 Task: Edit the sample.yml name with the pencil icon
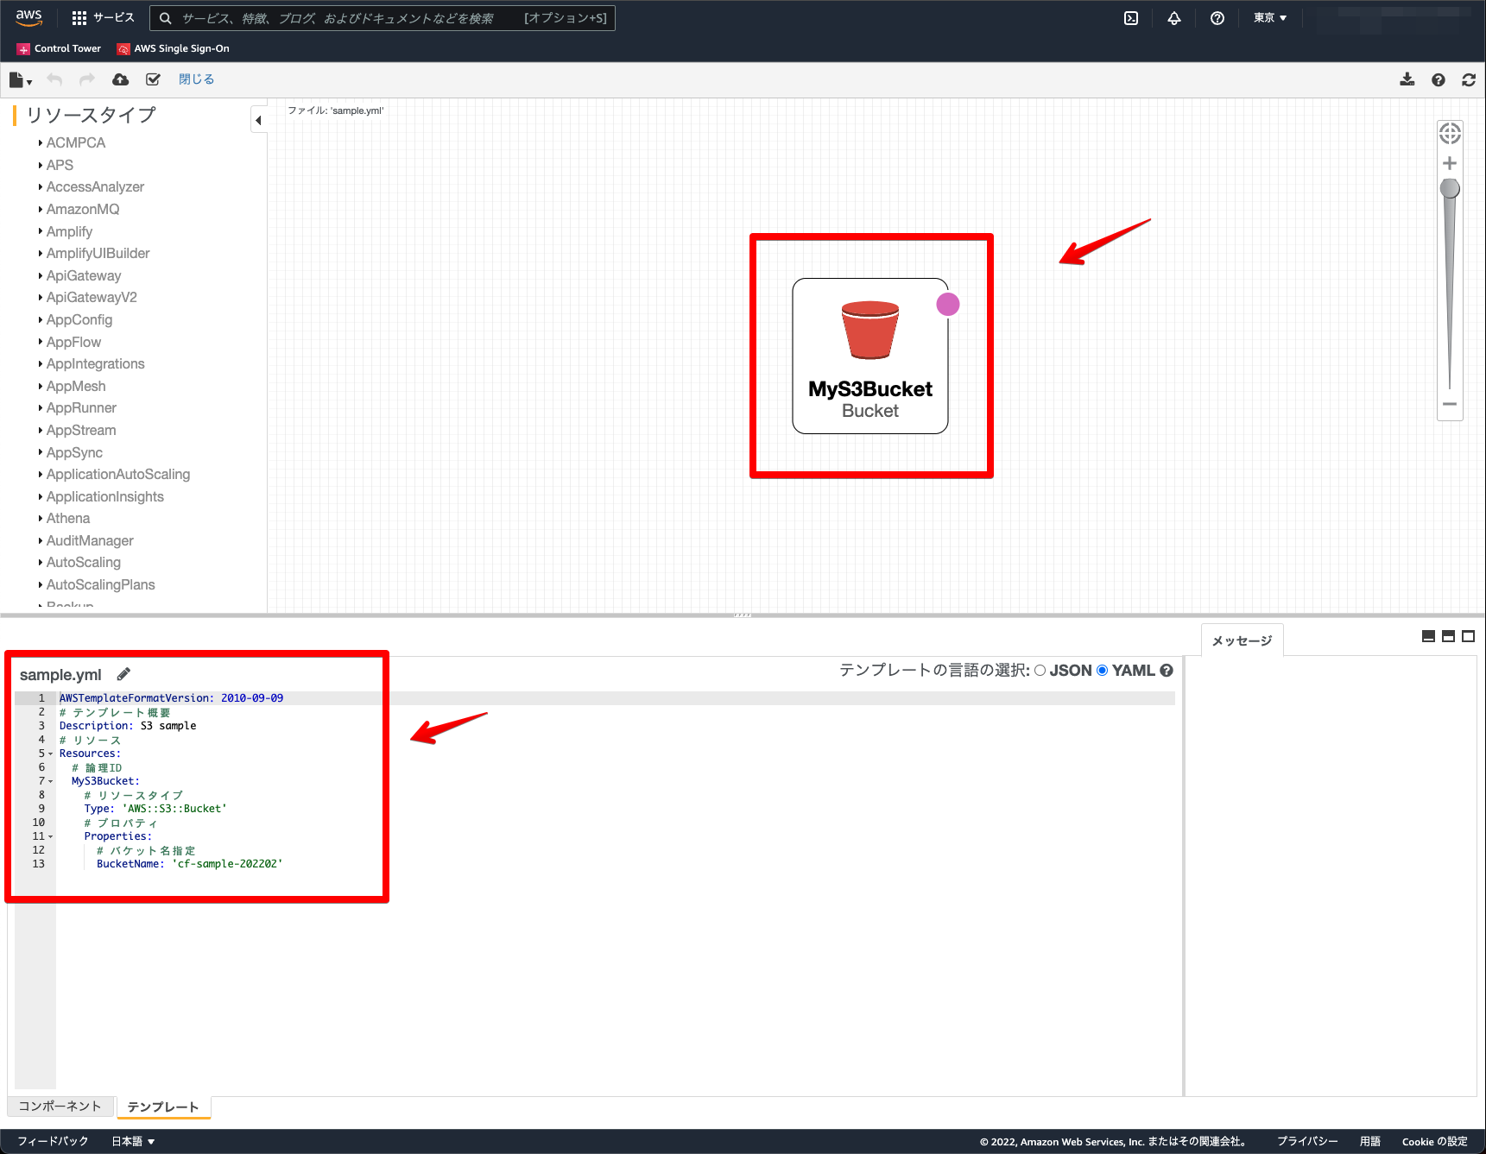click(x=123, y=674)
